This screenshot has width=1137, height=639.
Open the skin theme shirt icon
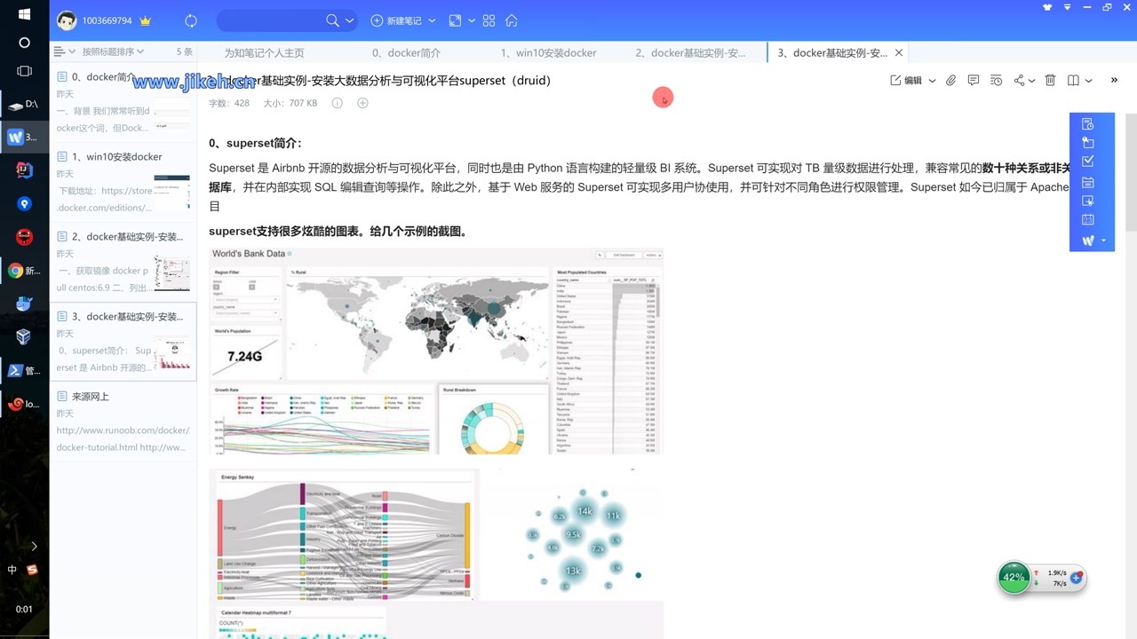[1047, 7]
